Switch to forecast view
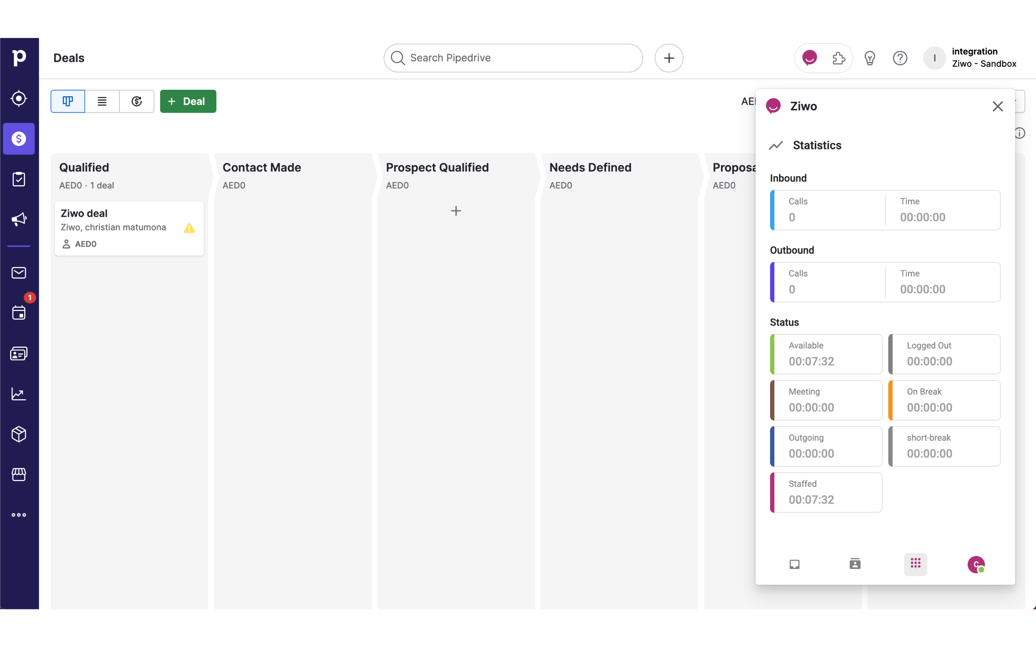 (x=136, y=101)
